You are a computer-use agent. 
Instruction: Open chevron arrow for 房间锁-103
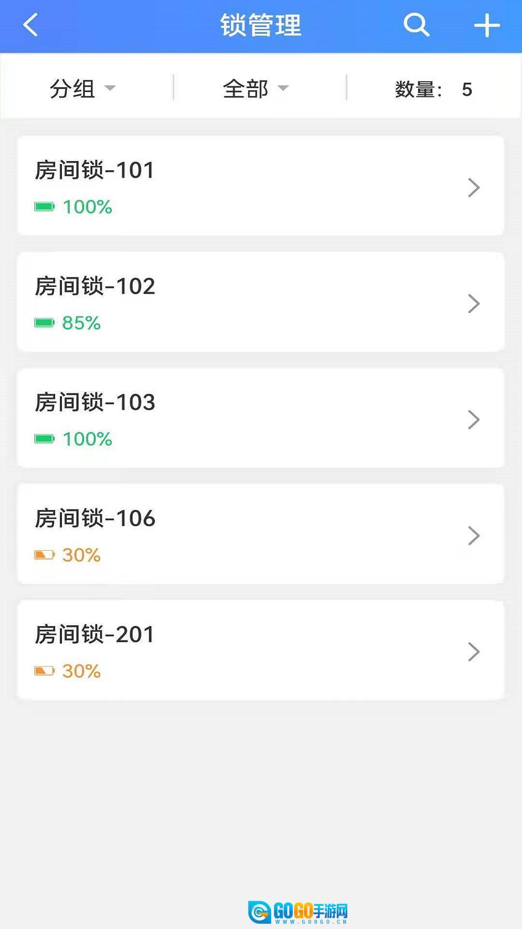pos(474,420)
